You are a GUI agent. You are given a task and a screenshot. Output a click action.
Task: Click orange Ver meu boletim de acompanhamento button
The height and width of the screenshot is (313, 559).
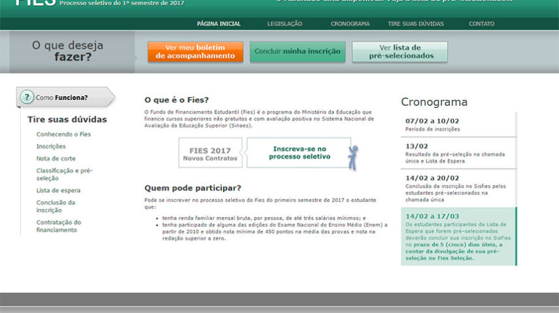pyautogui.click(x=195, y=52)
